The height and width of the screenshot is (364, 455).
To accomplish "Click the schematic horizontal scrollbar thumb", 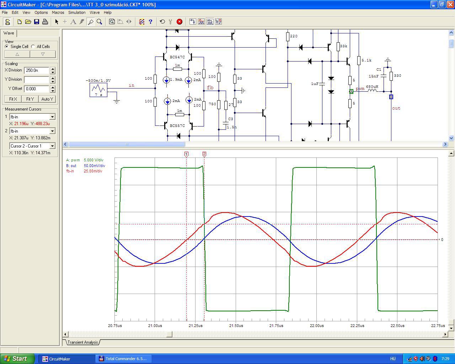I will click(x=127, y=144).
